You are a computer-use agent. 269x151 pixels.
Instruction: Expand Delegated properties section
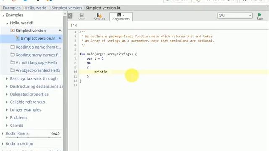tap(7, 94)
